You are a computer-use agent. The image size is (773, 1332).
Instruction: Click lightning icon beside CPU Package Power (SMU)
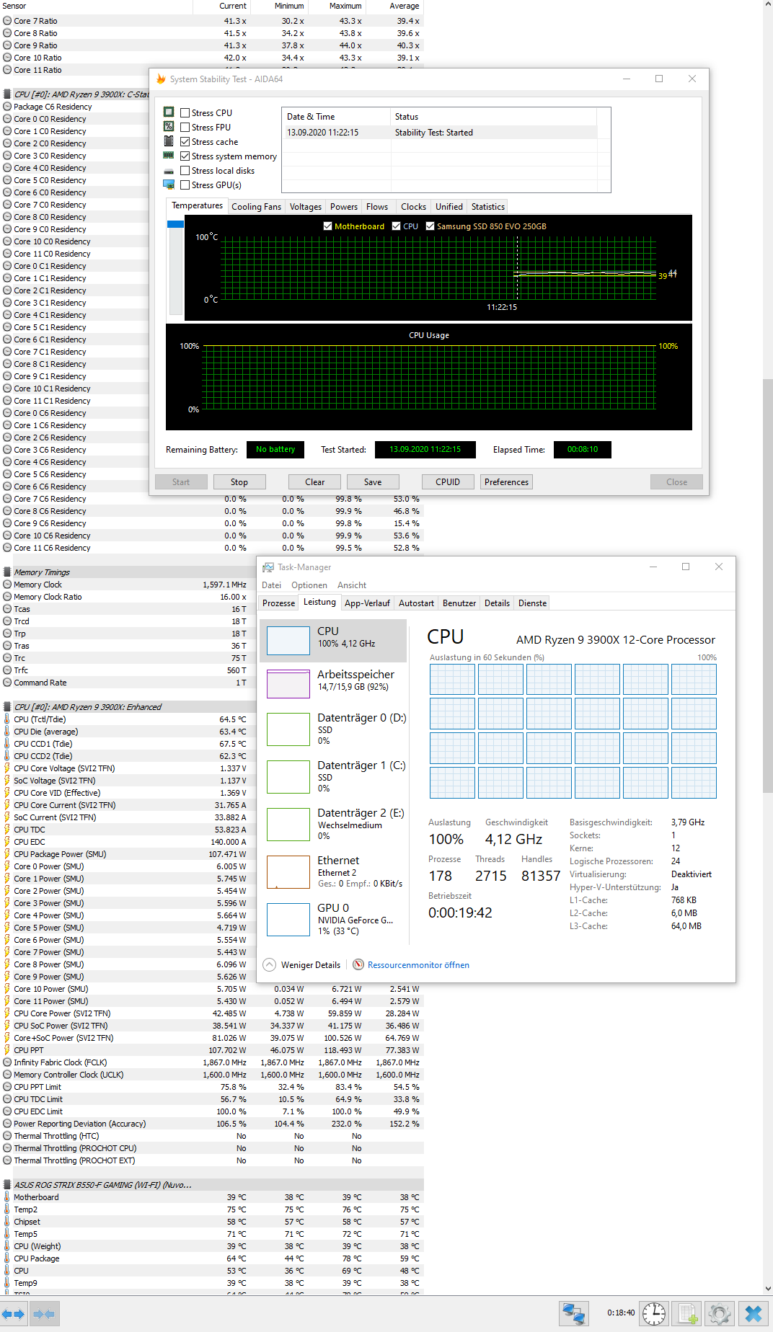(7, 854)
